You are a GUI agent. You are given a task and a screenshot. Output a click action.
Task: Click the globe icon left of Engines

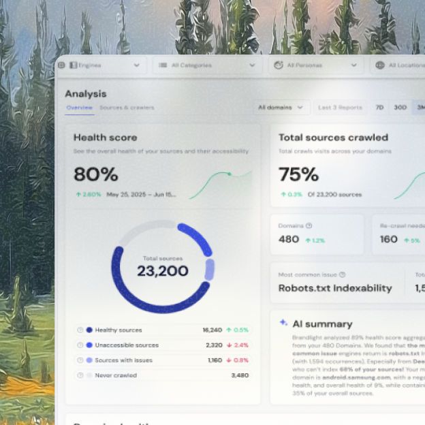pyautogui.click(x=61, y=65)
